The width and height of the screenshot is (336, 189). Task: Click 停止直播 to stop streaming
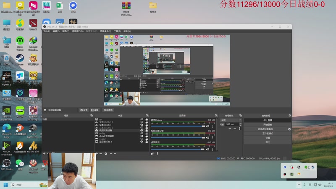(268, 120)
